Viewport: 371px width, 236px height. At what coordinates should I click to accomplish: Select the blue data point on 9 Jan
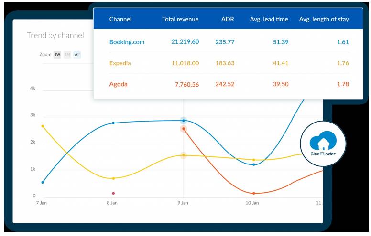pyautogui.click(x=183, y=121)
